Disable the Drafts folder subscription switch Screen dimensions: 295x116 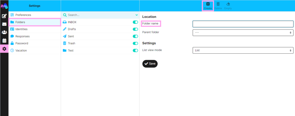click(135, 29)
